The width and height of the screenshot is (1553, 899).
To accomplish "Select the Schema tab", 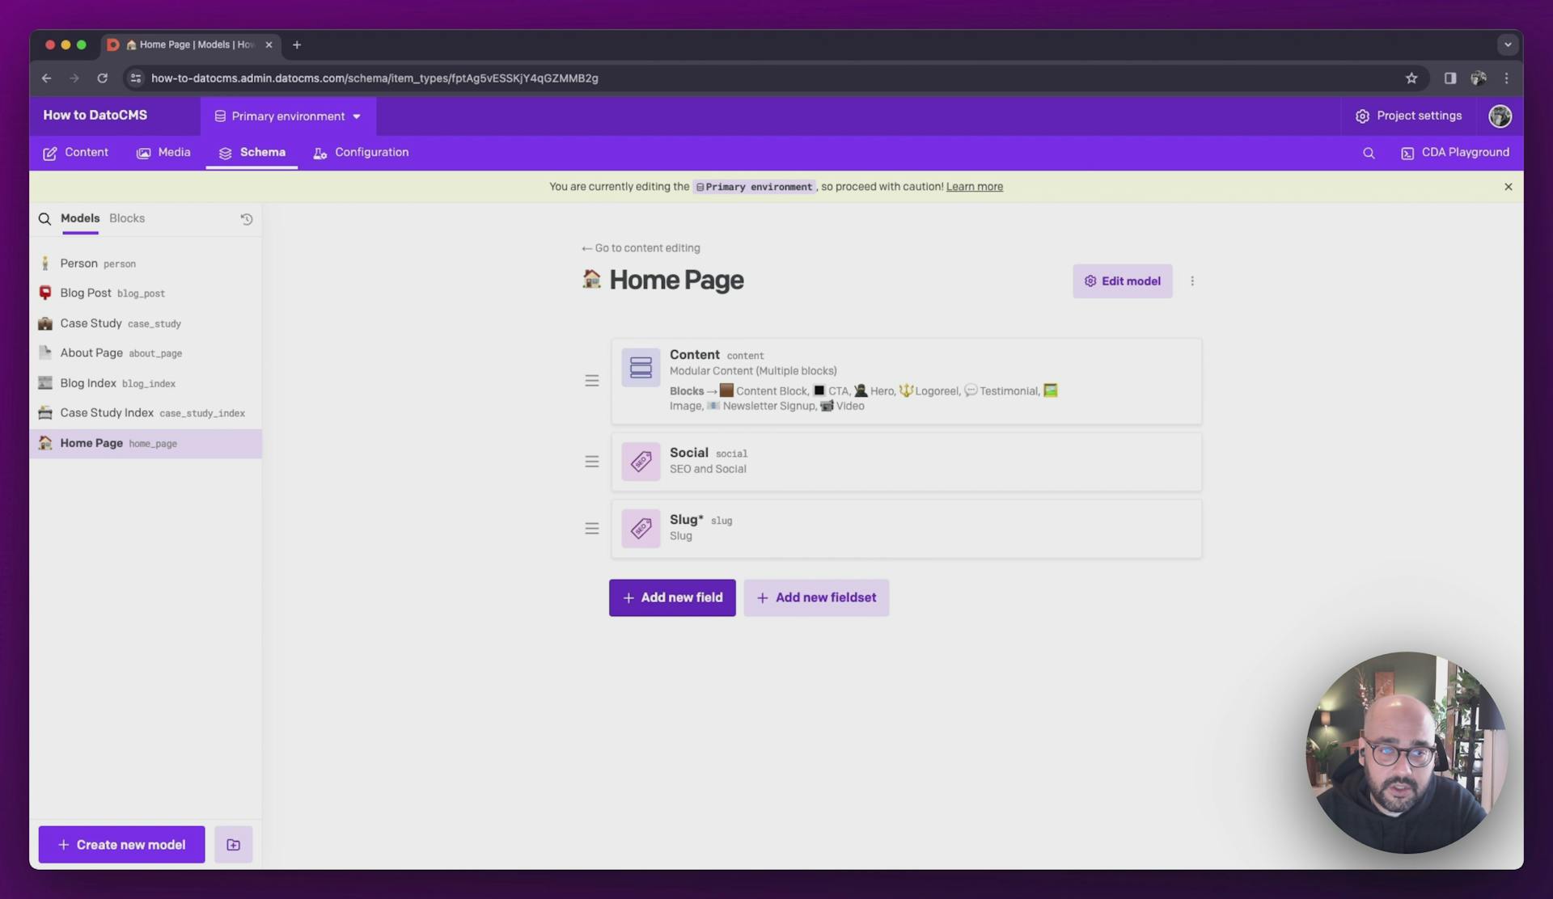I will click(252, 153).
